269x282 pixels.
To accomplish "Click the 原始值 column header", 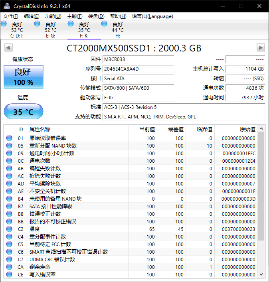I will (x=236, y=129).
